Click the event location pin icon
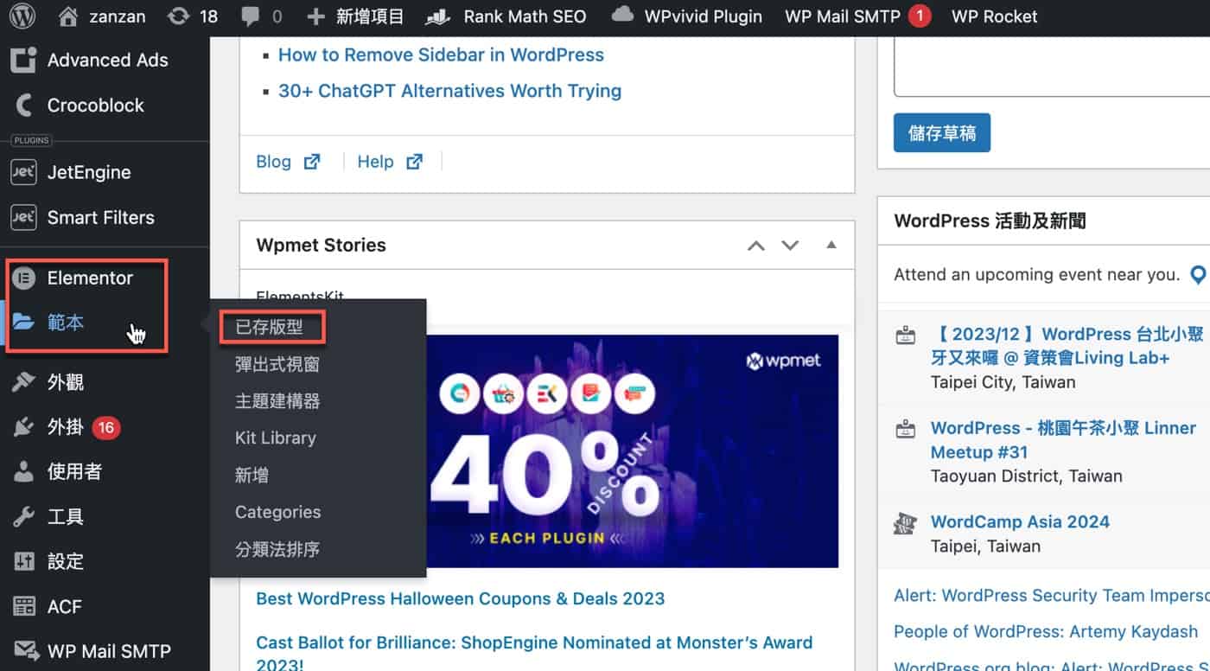 click(x=1198, y=275)
